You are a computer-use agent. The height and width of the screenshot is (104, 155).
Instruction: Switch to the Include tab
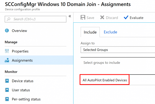click(x=90, y=32)
